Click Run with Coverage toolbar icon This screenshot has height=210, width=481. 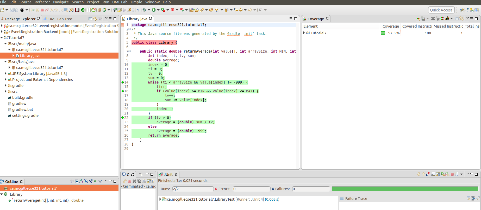click(163, 10)
